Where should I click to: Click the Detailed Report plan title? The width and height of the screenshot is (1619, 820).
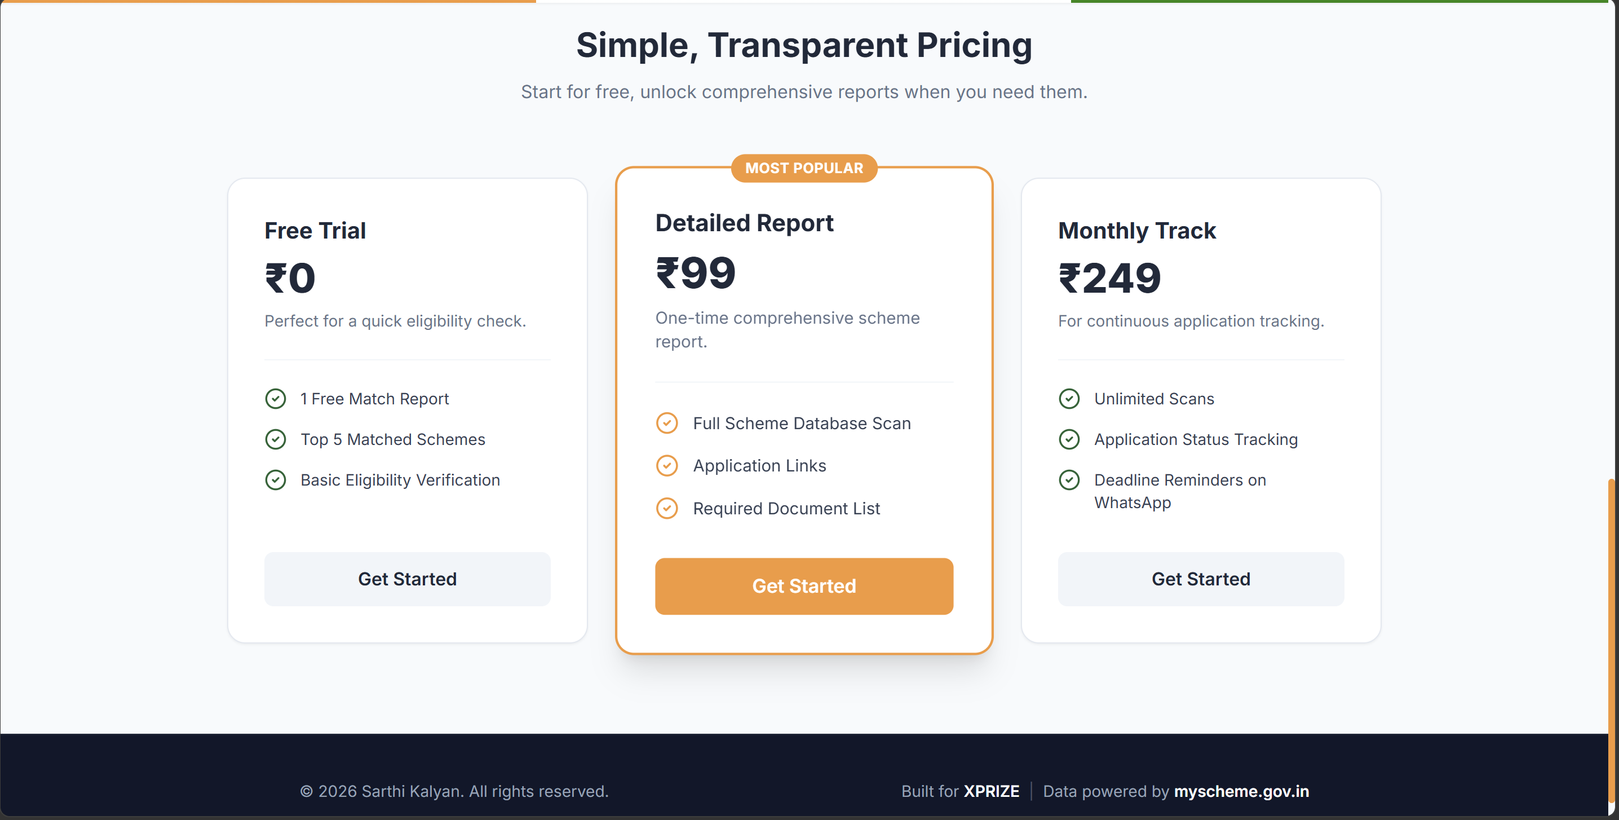coord(744,223)
